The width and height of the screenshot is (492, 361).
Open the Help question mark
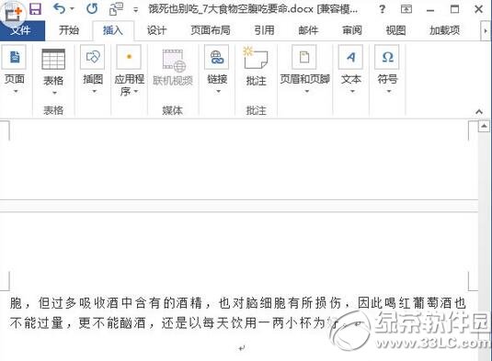click(x=382, y=9)
